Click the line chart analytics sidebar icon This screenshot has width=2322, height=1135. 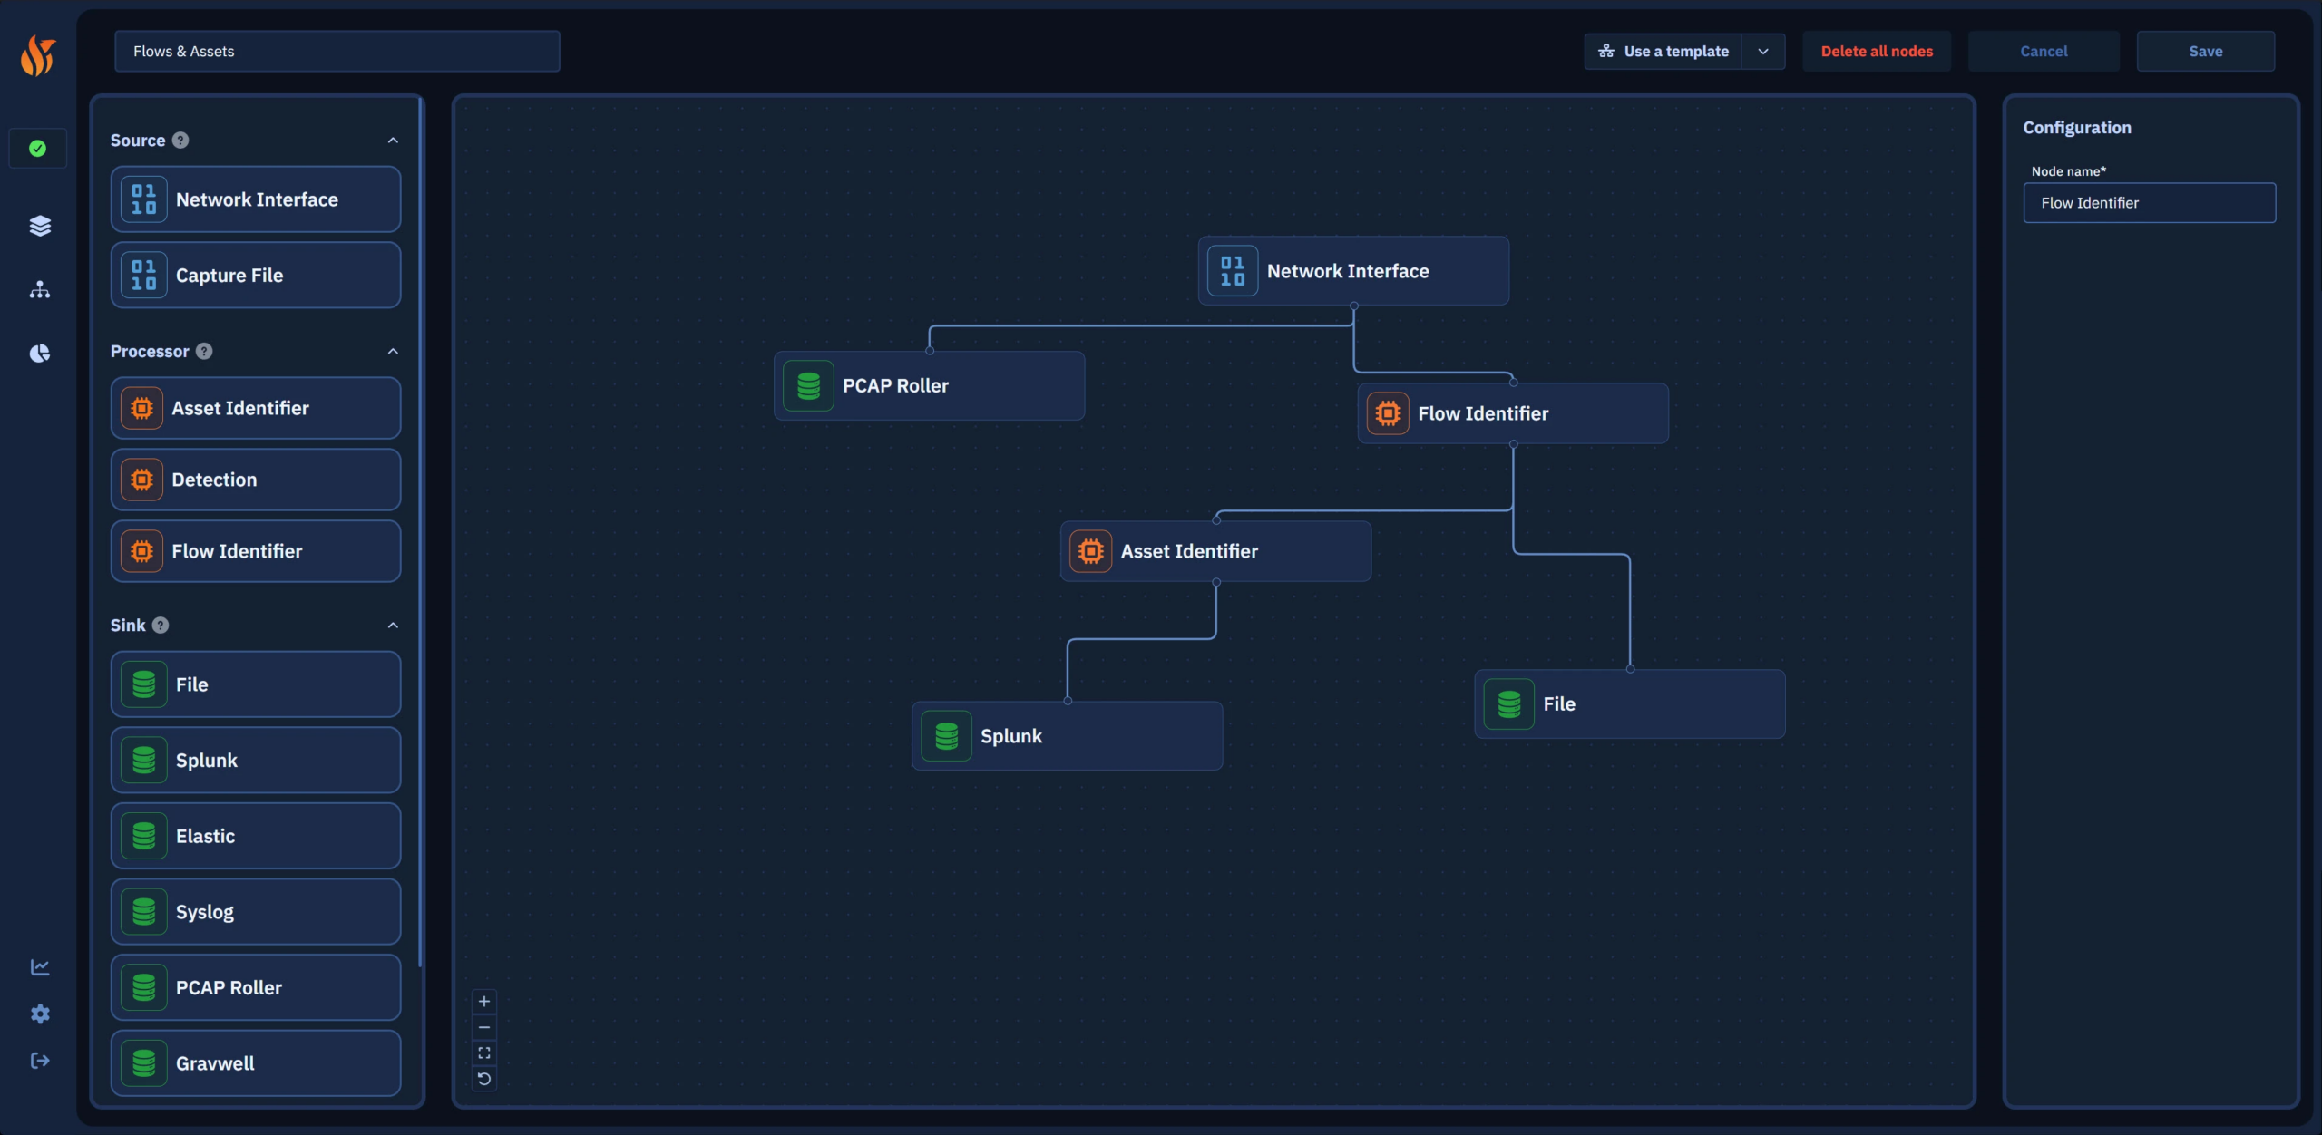click(x=39, y=967)
